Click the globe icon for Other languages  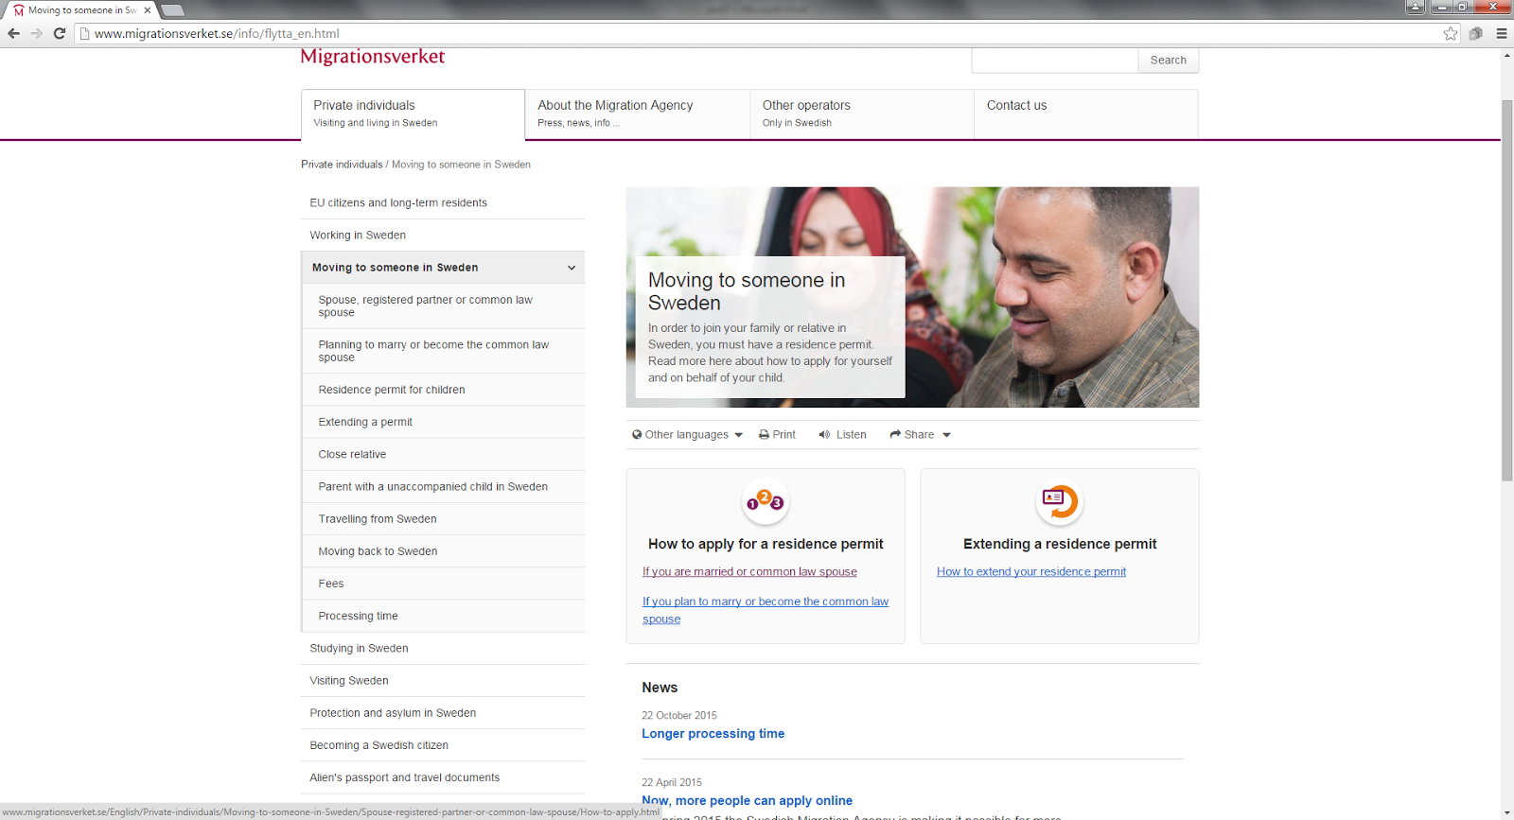point(637,435)
